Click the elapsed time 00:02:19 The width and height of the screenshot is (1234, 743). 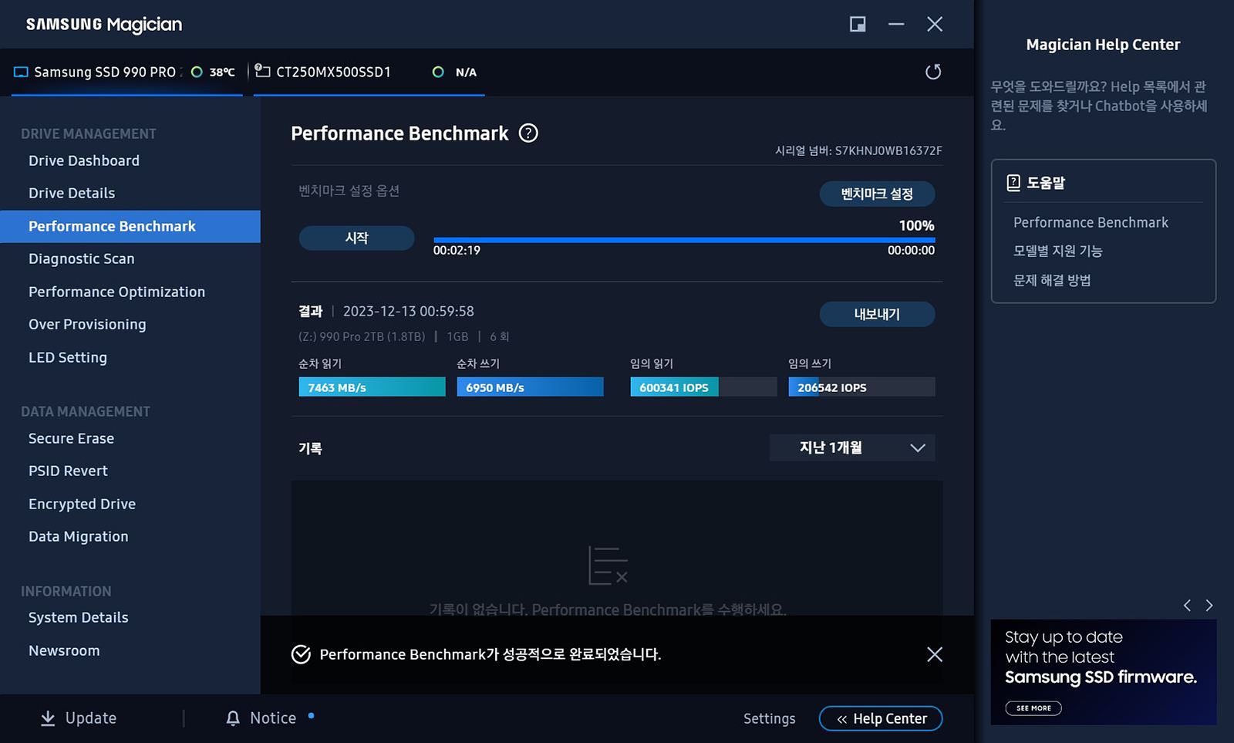(457, 250)
